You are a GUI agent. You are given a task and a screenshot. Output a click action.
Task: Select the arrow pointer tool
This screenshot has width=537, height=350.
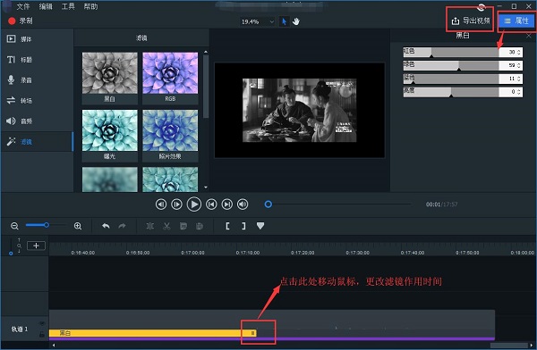coord(284,21)
